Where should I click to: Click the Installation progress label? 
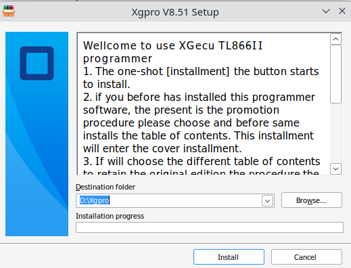click(x=110, y=216)
